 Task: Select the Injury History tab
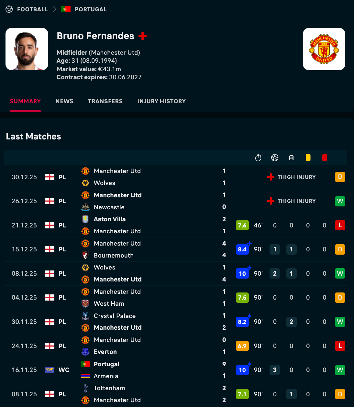tap(161, 101)
